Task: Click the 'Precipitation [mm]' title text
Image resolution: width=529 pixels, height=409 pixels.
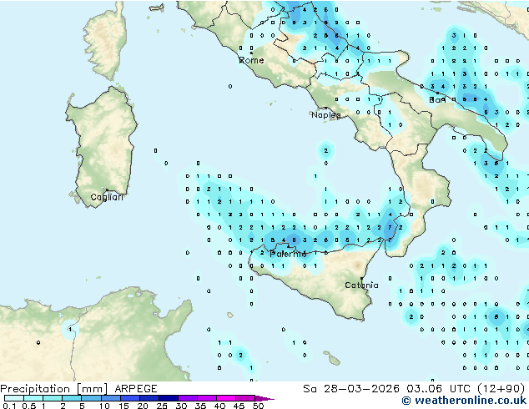Action: pyautogui.click(x=54, y=389)
